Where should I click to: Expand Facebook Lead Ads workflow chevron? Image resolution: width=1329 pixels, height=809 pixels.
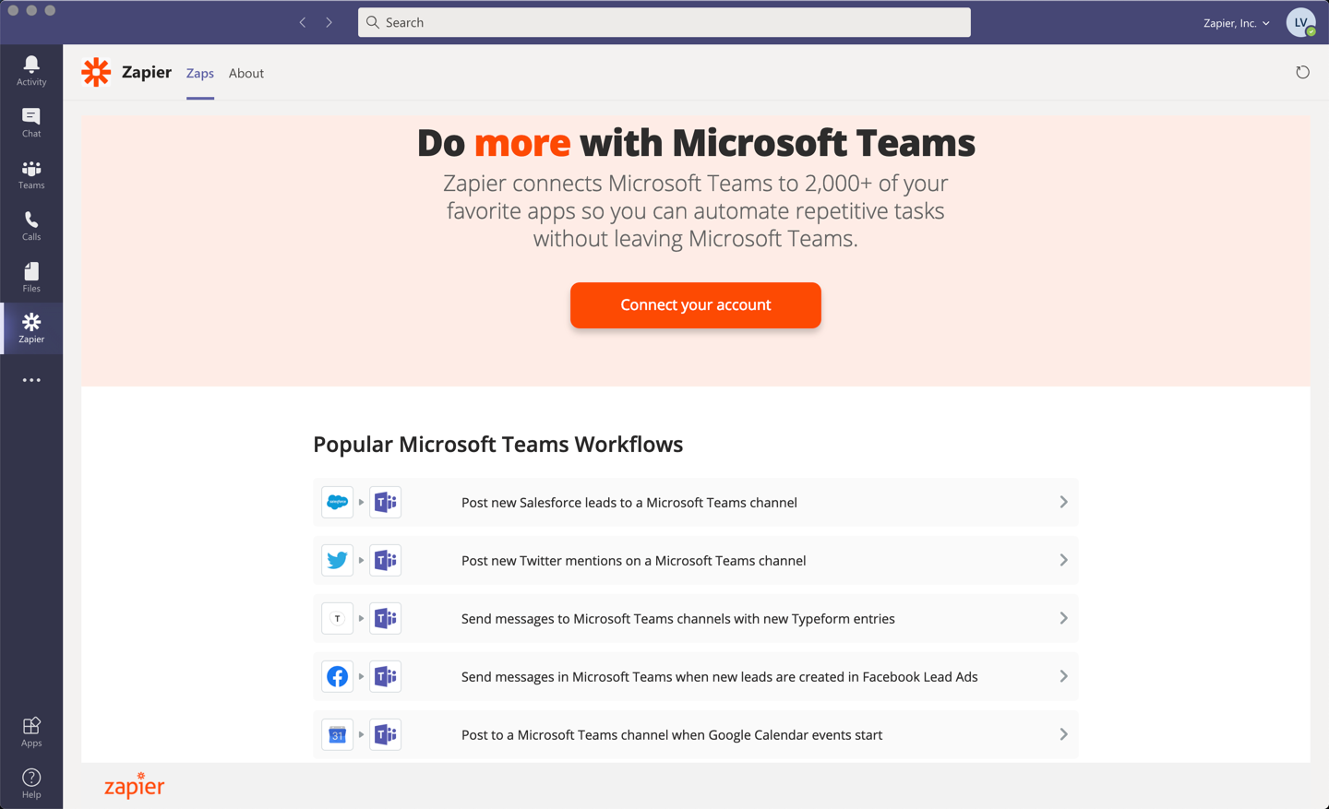(1063, 677)
